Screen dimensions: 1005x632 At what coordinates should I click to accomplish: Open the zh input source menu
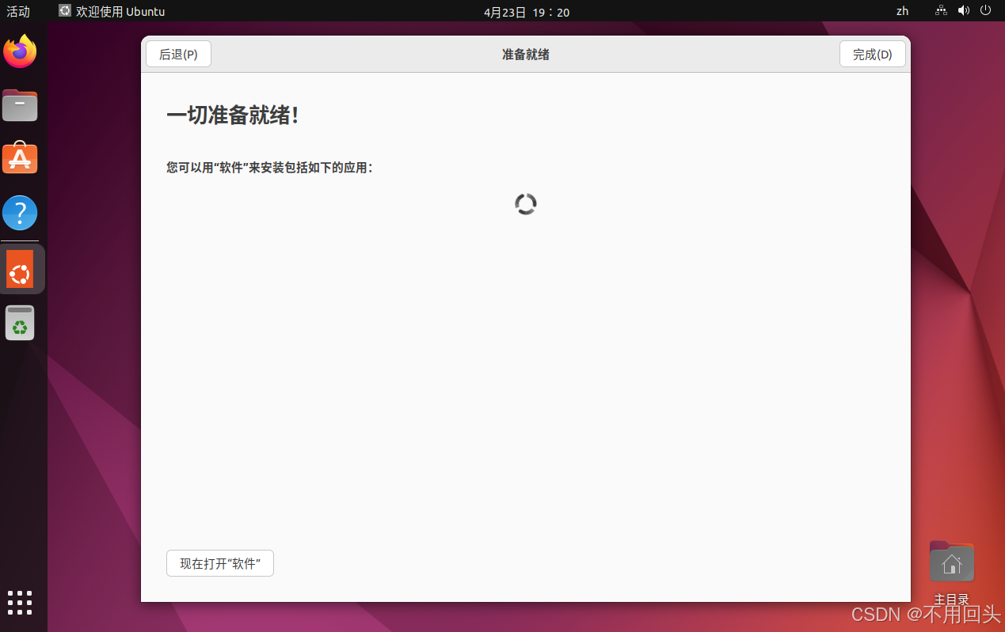pos(902,11)
